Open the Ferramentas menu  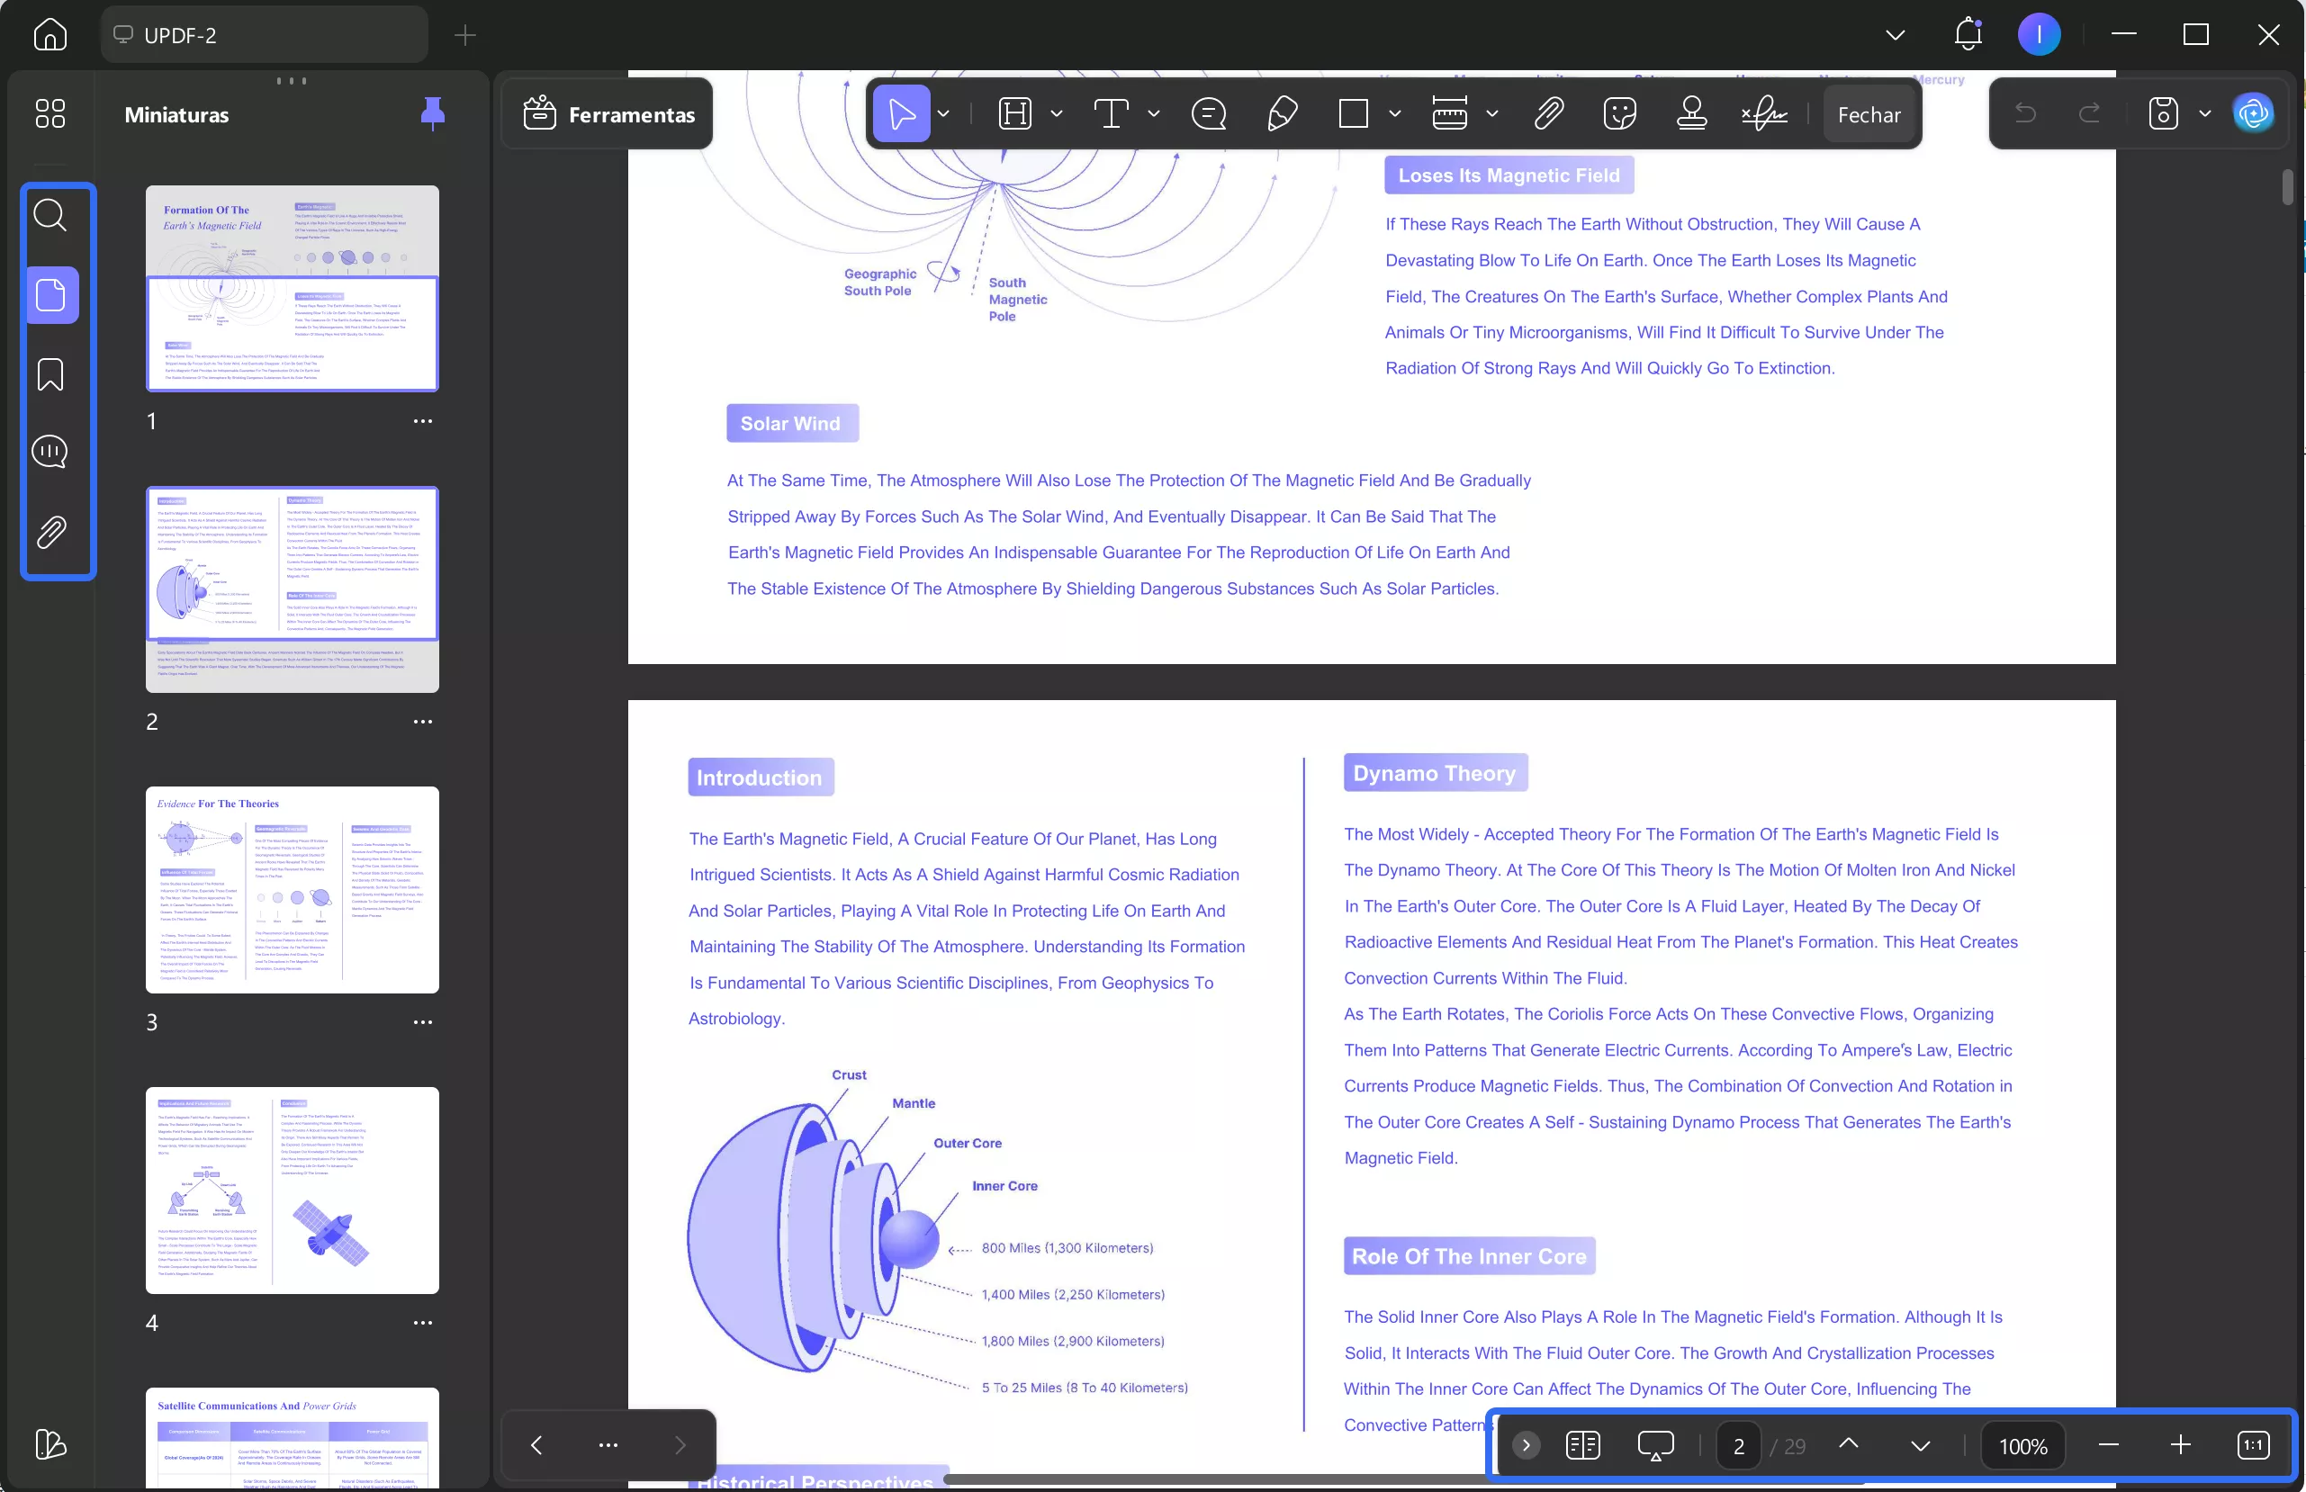609,114
